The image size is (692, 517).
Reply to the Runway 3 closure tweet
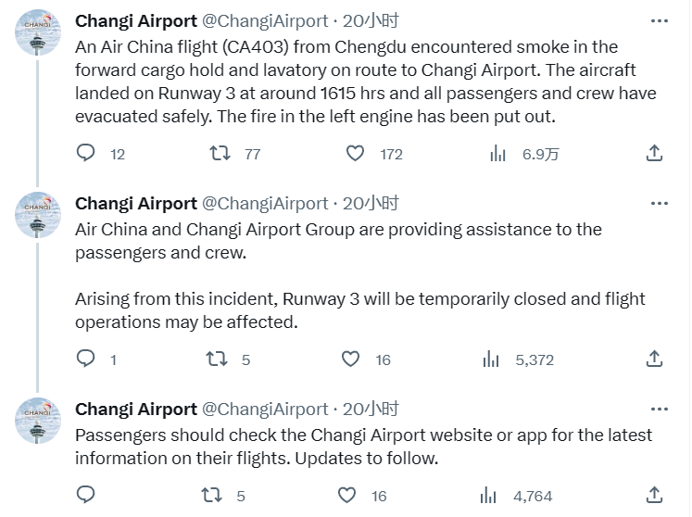pos(85,359)
